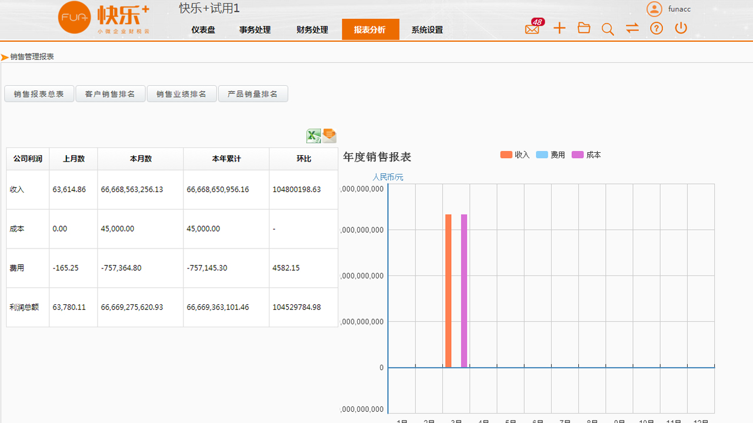Image resolution: width=753 pixels, height=423 pixels.
Task: Click the 本年累计 column header
Action: click(x=226, y=159)
